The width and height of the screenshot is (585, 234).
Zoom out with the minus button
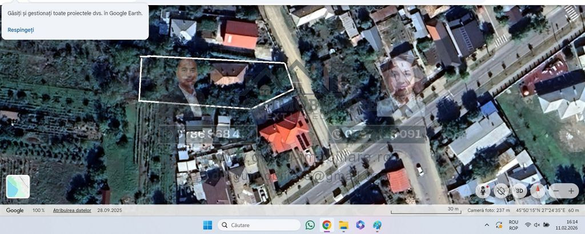tap(555, 191)
